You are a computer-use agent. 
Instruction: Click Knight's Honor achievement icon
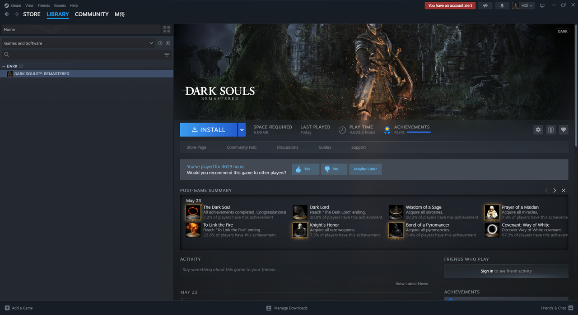pyautogui.click(x=300, y=230)
